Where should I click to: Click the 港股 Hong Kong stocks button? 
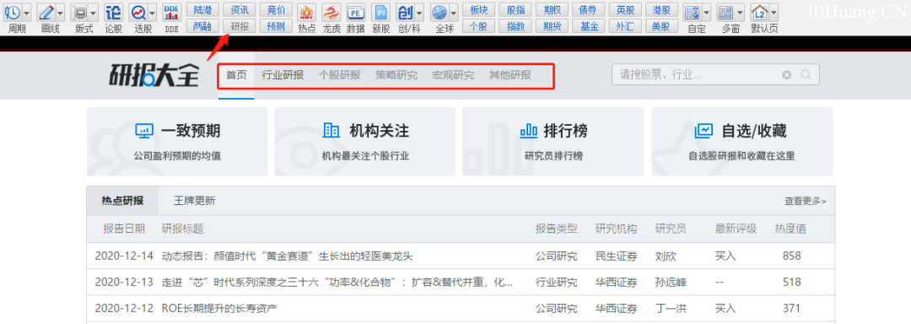(662, 10)
